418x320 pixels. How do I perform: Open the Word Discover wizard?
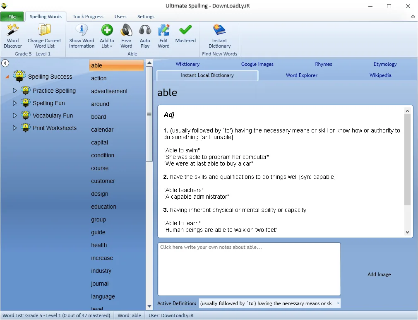13,36
